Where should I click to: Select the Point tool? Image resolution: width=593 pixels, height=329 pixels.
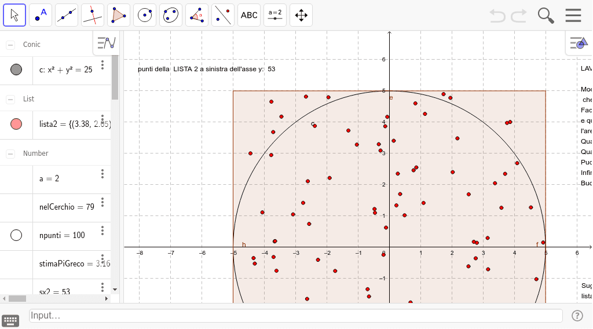(41, 15)
